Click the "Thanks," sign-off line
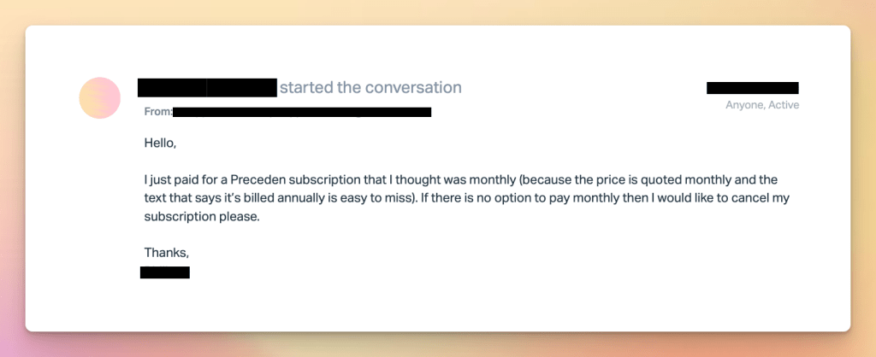Screen dimensions: 876x357 tap(166, 253)
